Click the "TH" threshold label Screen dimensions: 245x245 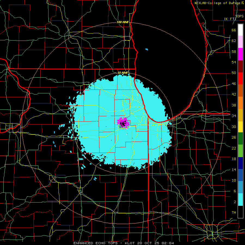click(x=234, y=213)
